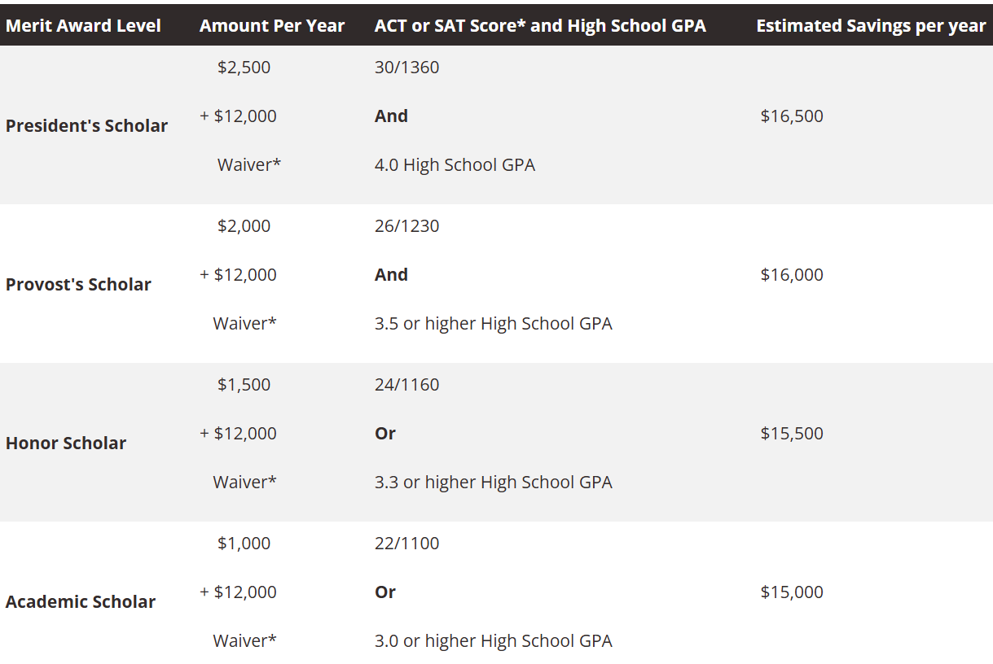Click 3.5 or higher High School GPA
The height and width of the screenshot is (664, 993).
494,323
